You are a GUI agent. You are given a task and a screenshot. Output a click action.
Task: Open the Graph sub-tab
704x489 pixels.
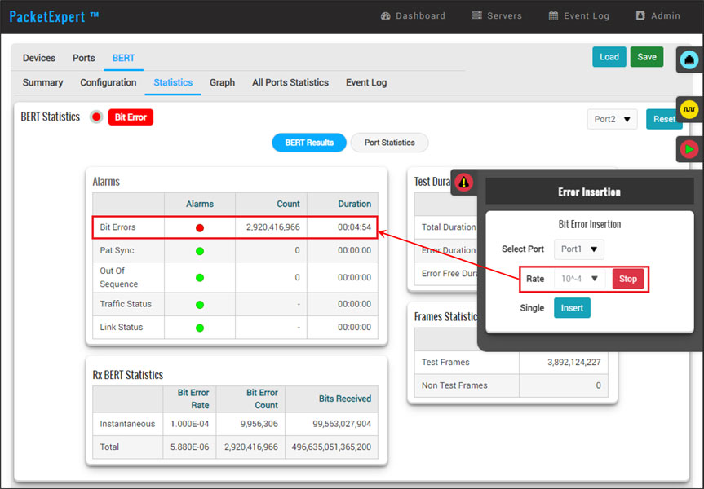tap(222, 82)
